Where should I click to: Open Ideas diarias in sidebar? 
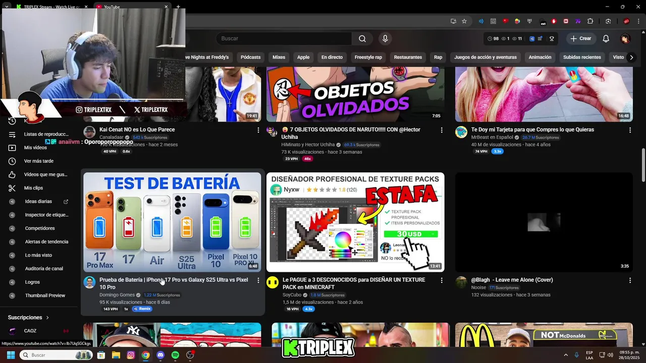[x=38, y=202]
